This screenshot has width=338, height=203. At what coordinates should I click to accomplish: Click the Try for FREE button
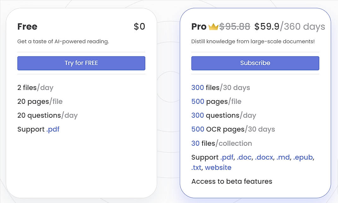coord(81,63)
